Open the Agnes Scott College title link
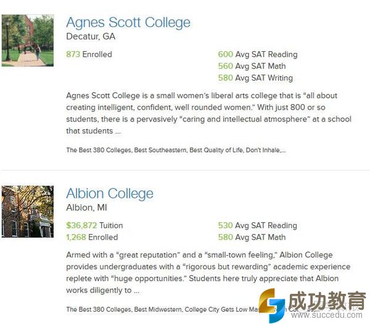Viewport: 370px width, 324px height. coord(128,23)
